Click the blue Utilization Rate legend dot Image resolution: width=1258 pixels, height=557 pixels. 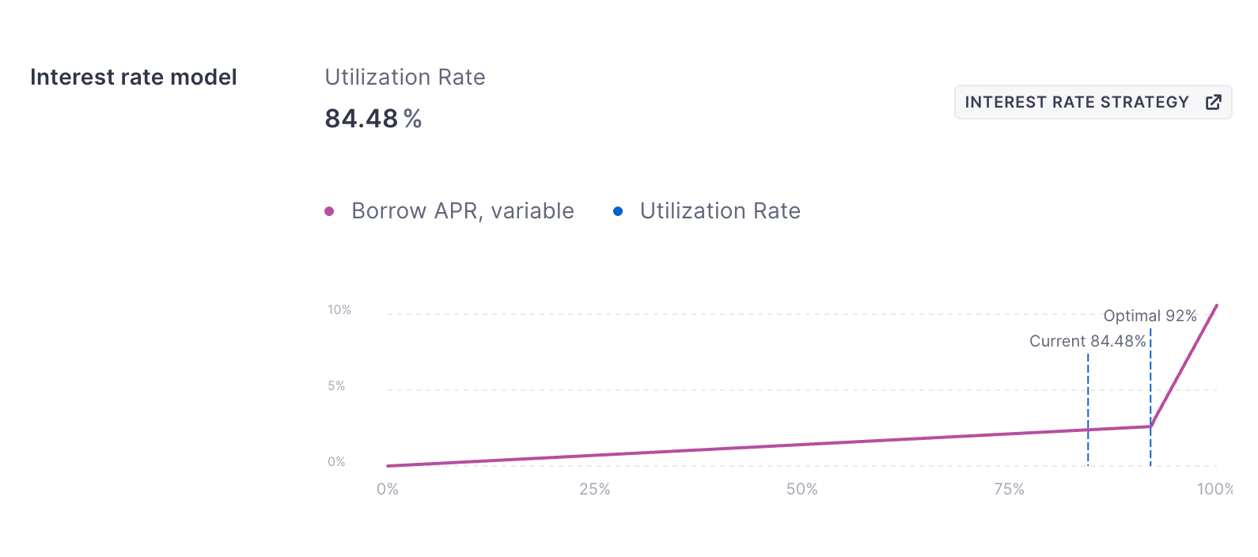tap(618, 211)
